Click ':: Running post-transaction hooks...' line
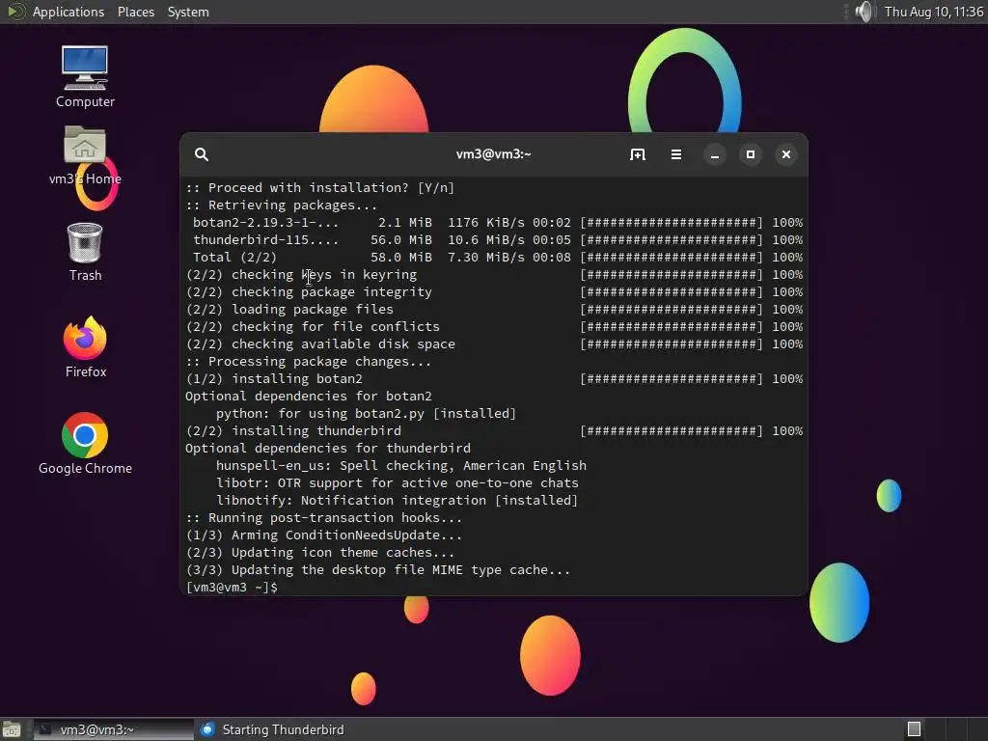Screen dimensions: 988x741 pos(324,518)
